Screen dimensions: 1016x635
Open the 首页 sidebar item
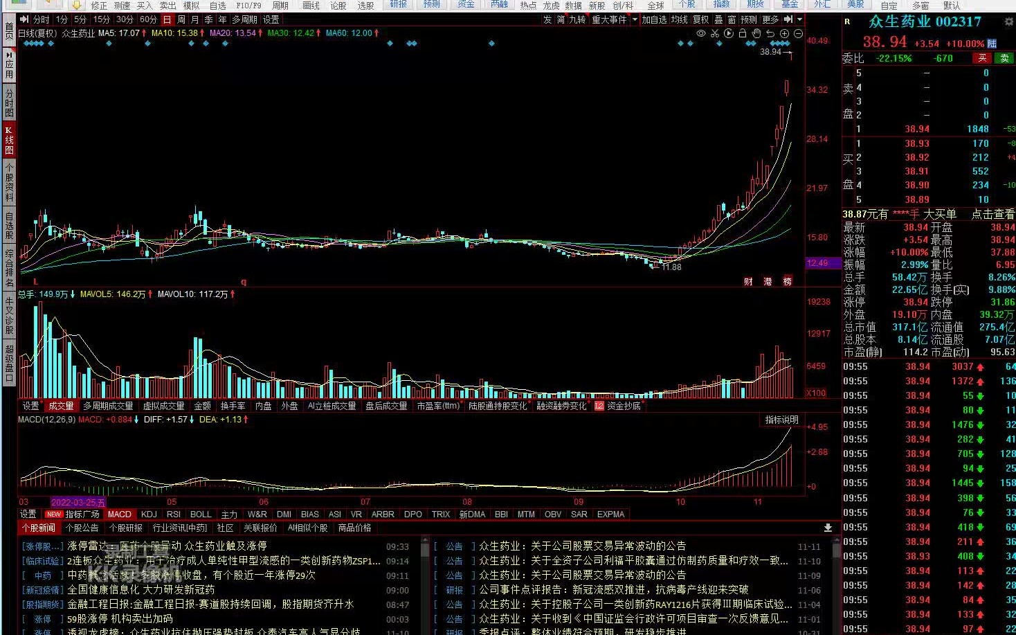(x=9, y=31)
